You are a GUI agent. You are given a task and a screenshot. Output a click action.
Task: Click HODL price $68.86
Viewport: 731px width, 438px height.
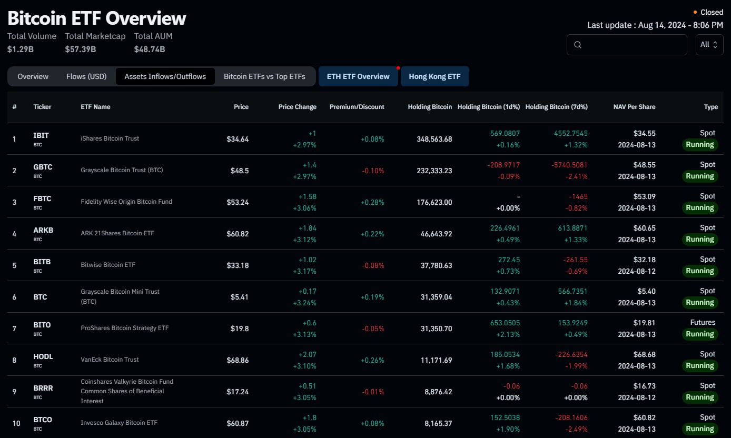tap(238, 360)
